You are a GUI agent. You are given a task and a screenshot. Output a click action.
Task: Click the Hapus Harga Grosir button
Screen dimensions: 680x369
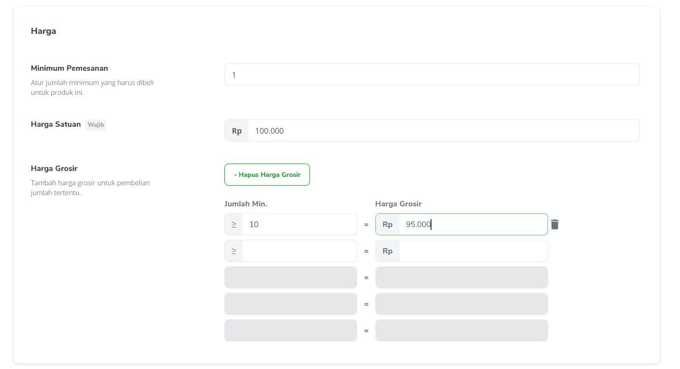click(267, 175)
